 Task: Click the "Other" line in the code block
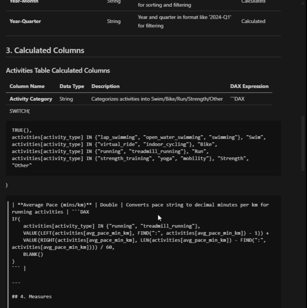(22, 166)
